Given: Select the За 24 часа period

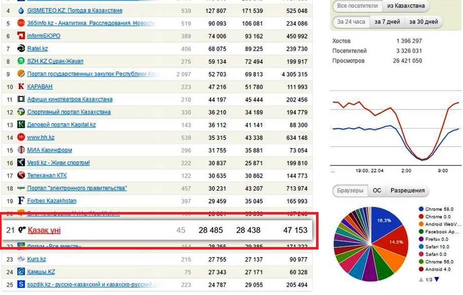Looking at the screenshot, I should (351, 22).
